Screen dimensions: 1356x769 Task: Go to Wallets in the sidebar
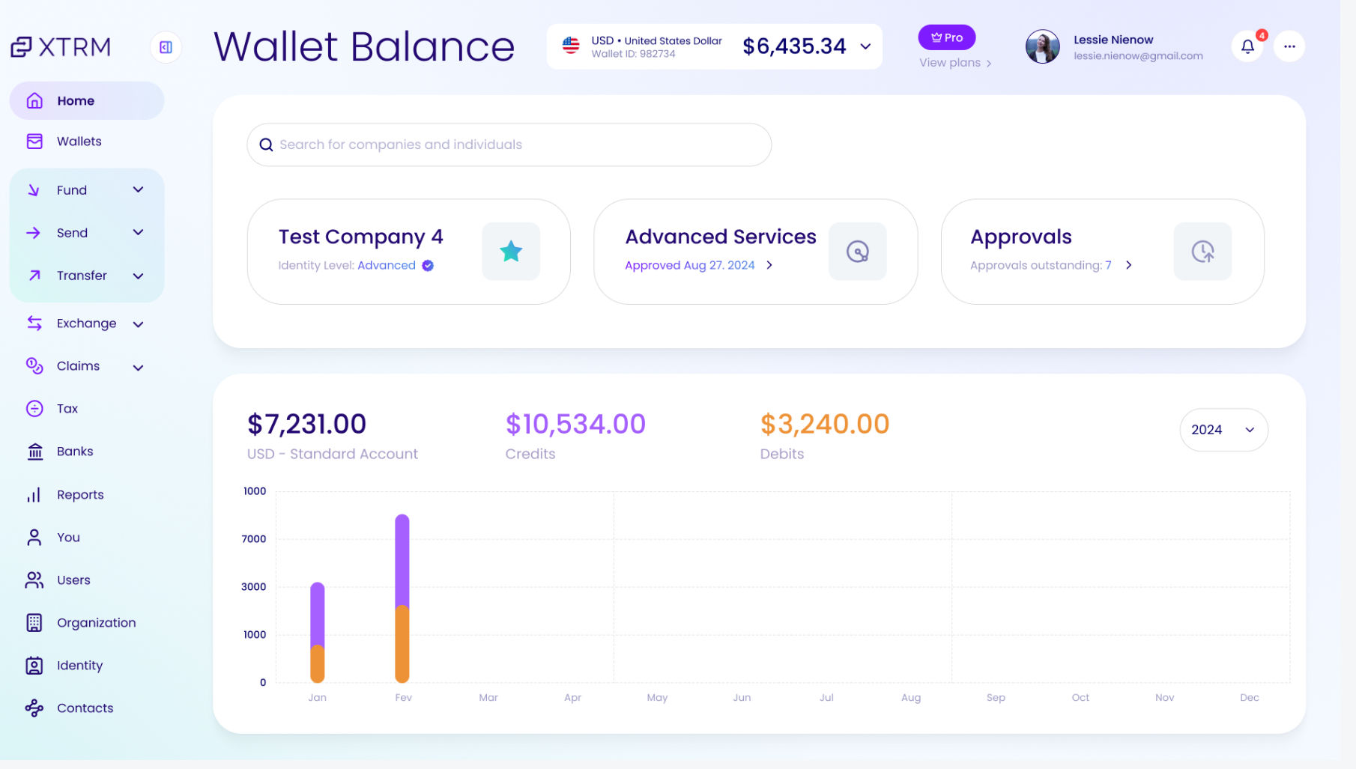click(x=79, y=142)
